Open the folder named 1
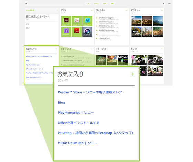Screen dimensions: 193x162 click(x=108, y=35)
